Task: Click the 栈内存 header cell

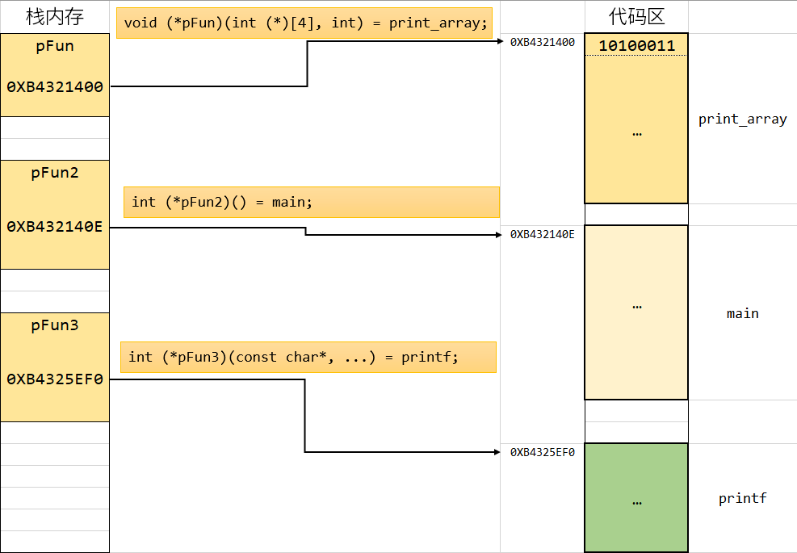Action: coord(55,17)
